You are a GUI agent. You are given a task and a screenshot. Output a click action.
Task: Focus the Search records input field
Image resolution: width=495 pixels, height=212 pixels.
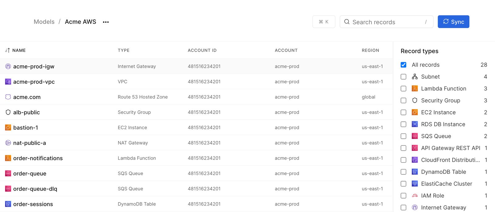click(386, 22)
